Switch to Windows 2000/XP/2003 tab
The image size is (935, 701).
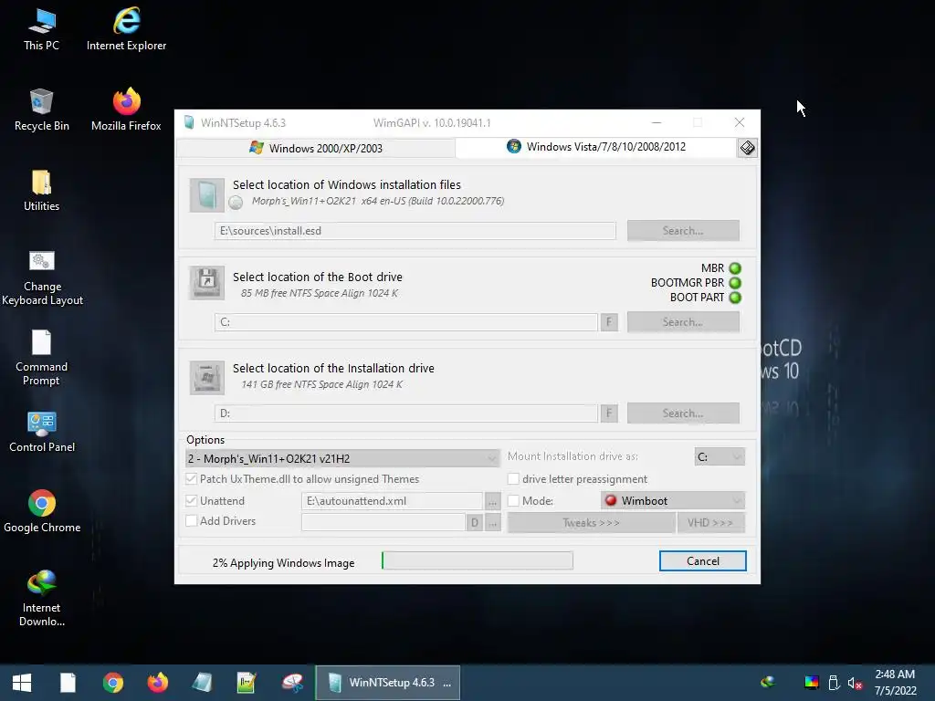316,148
